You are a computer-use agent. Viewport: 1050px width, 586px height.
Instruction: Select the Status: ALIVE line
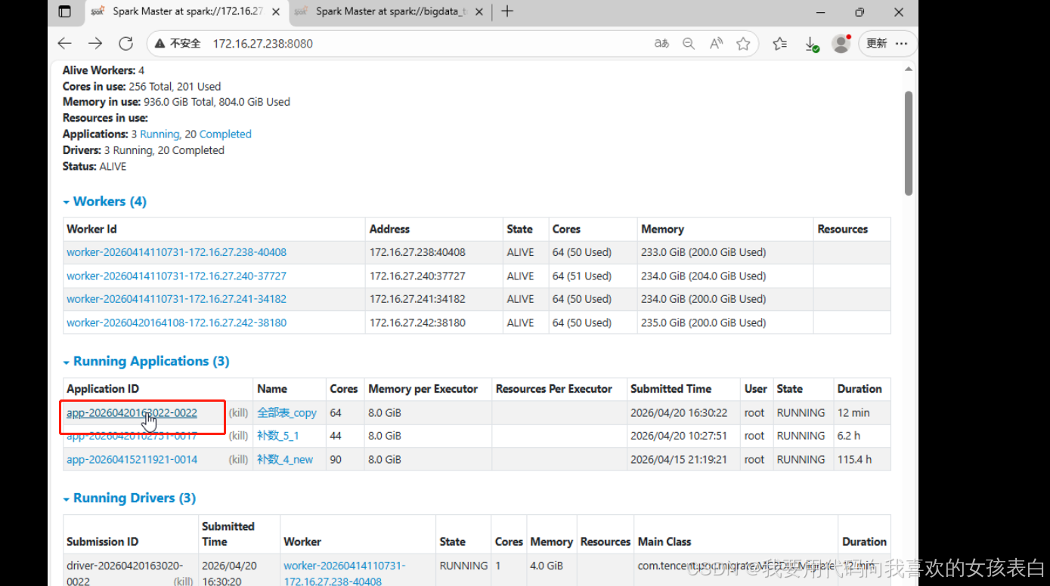point(94,166)
